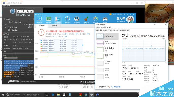The image size is (174, 97).
Task: Open the CPU ranking dropdown in Cinebench
Action: point(11,58)
